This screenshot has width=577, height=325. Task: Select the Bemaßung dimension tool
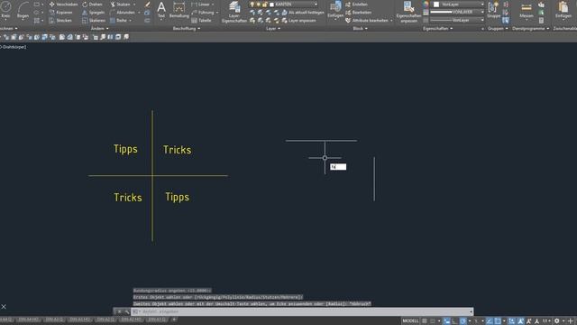179,10
